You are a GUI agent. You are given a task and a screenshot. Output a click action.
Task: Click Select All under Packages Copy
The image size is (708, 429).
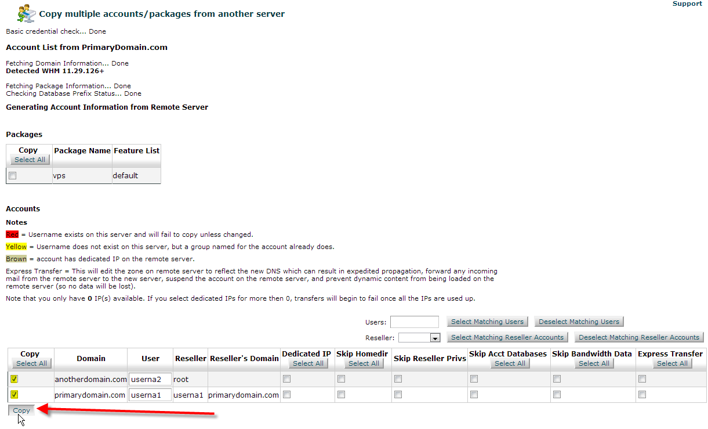pyautogui.click(x=30, y=160)
